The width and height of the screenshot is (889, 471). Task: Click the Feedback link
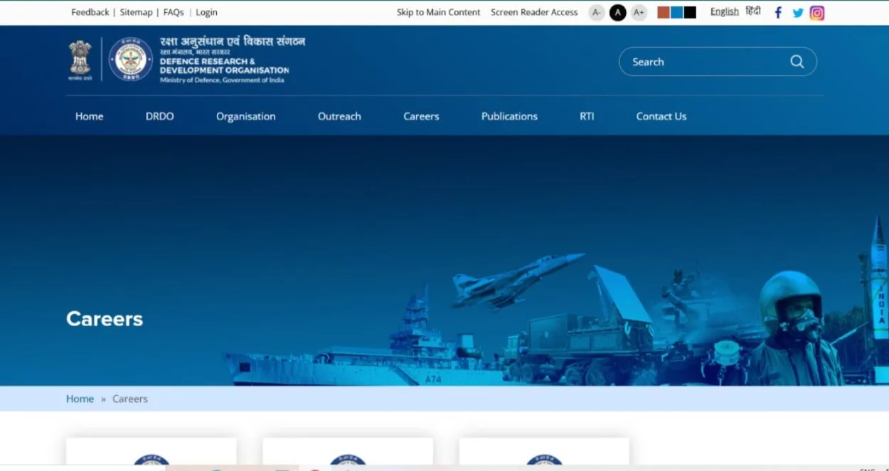tap(90, 12)
